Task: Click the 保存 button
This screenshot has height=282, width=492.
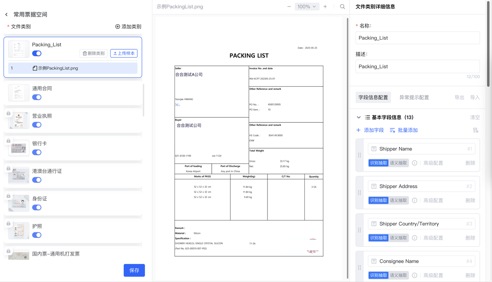Action: (134, 270)
